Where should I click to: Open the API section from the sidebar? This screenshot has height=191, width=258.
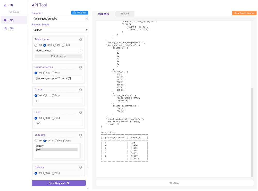pos(10,20)
